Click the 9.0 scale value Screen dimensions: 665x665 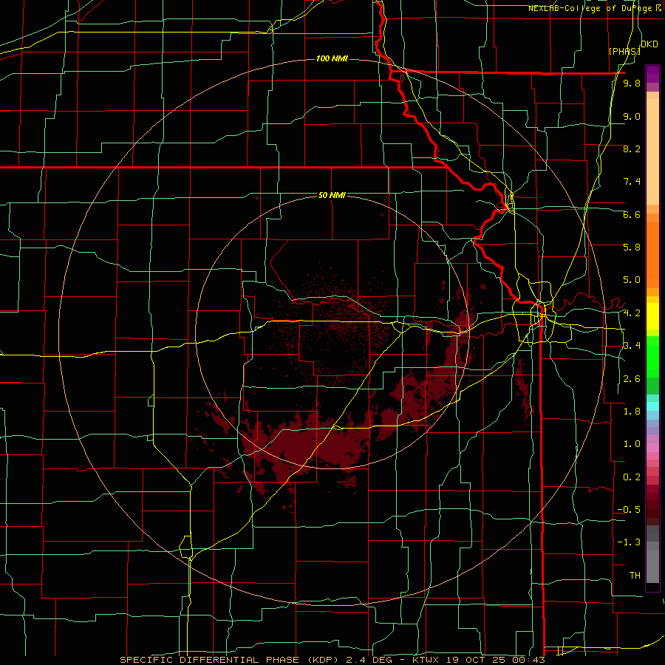632,116
